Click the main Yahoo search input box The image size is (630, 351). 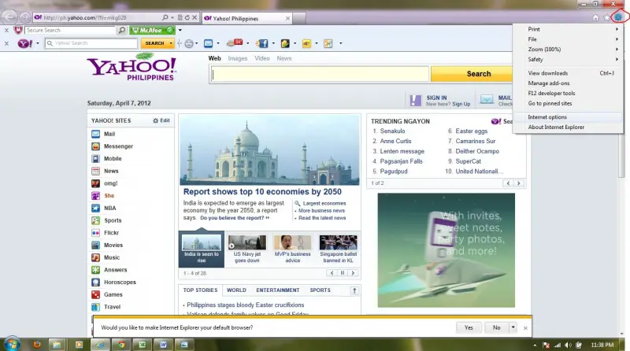click(320, 74)
